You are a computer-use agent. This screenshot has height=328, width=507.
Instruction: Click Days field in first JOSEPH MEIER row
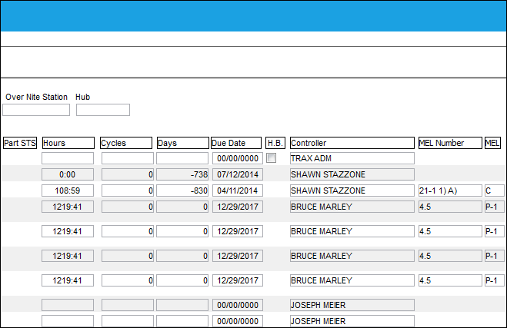pyautogui.click(x=182, y=305)
